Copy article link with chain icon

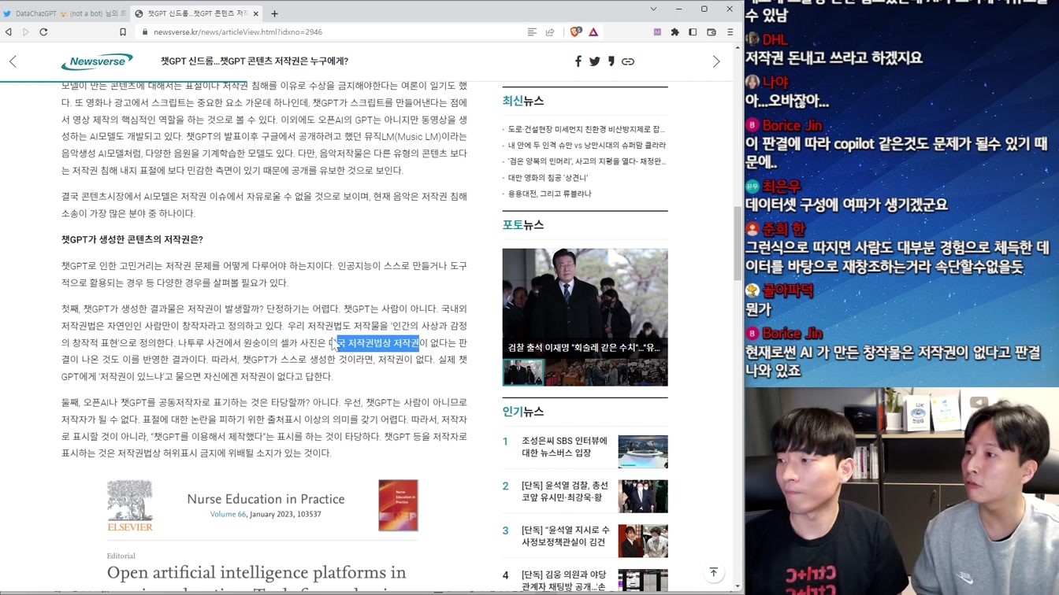(628, 61)
